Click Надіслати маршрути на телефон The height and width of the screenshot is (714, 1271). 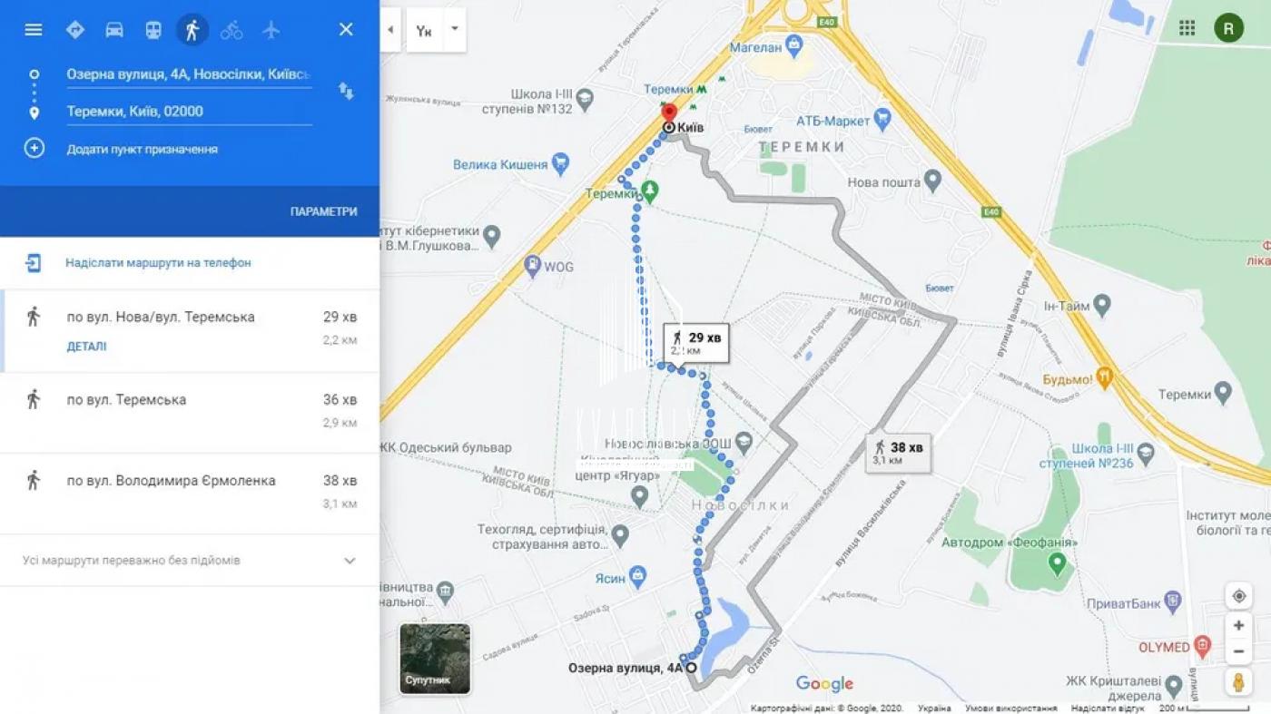click(158, 263)
